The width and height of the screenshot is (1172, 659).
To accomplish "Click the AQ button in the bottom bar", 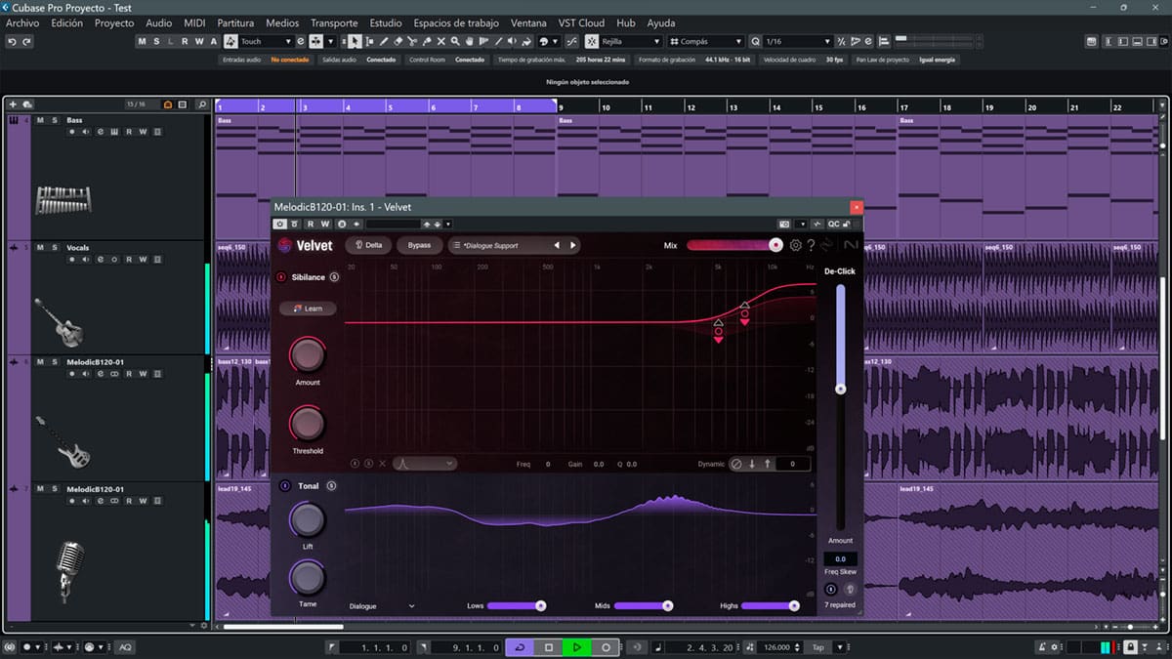I will point(125,647).
